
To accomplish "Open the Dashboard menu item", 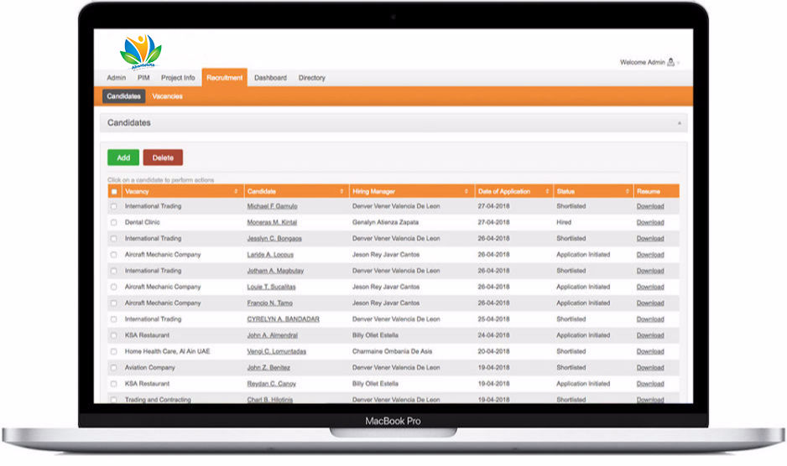I will 270,78.
